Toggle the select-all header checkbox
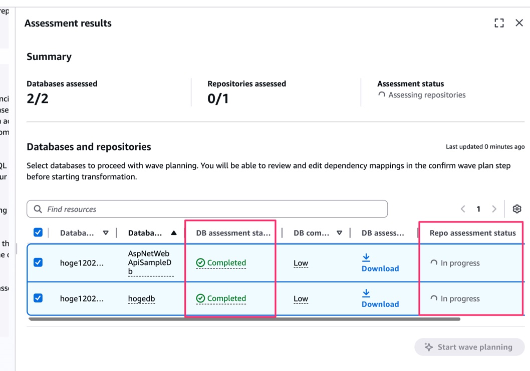 point(38,232)
